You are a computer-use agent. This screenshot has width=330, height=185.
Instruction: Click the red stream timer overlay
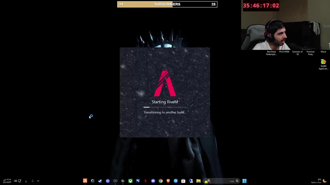pyautogui.click(x=261, y=6)
